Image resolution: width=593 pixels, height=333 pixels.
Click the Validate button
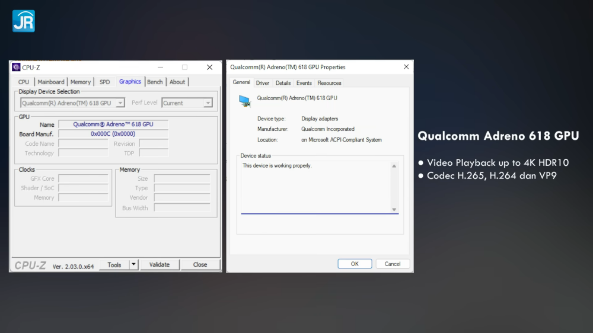(x=159, y=265)
